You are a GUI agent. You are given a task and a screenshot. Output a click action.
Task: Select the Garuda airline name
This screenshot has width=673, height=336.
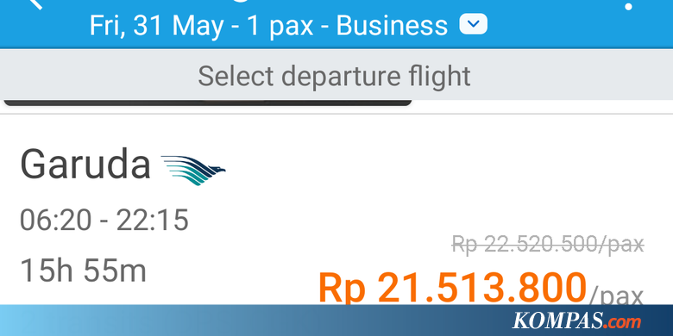(85, 165)
